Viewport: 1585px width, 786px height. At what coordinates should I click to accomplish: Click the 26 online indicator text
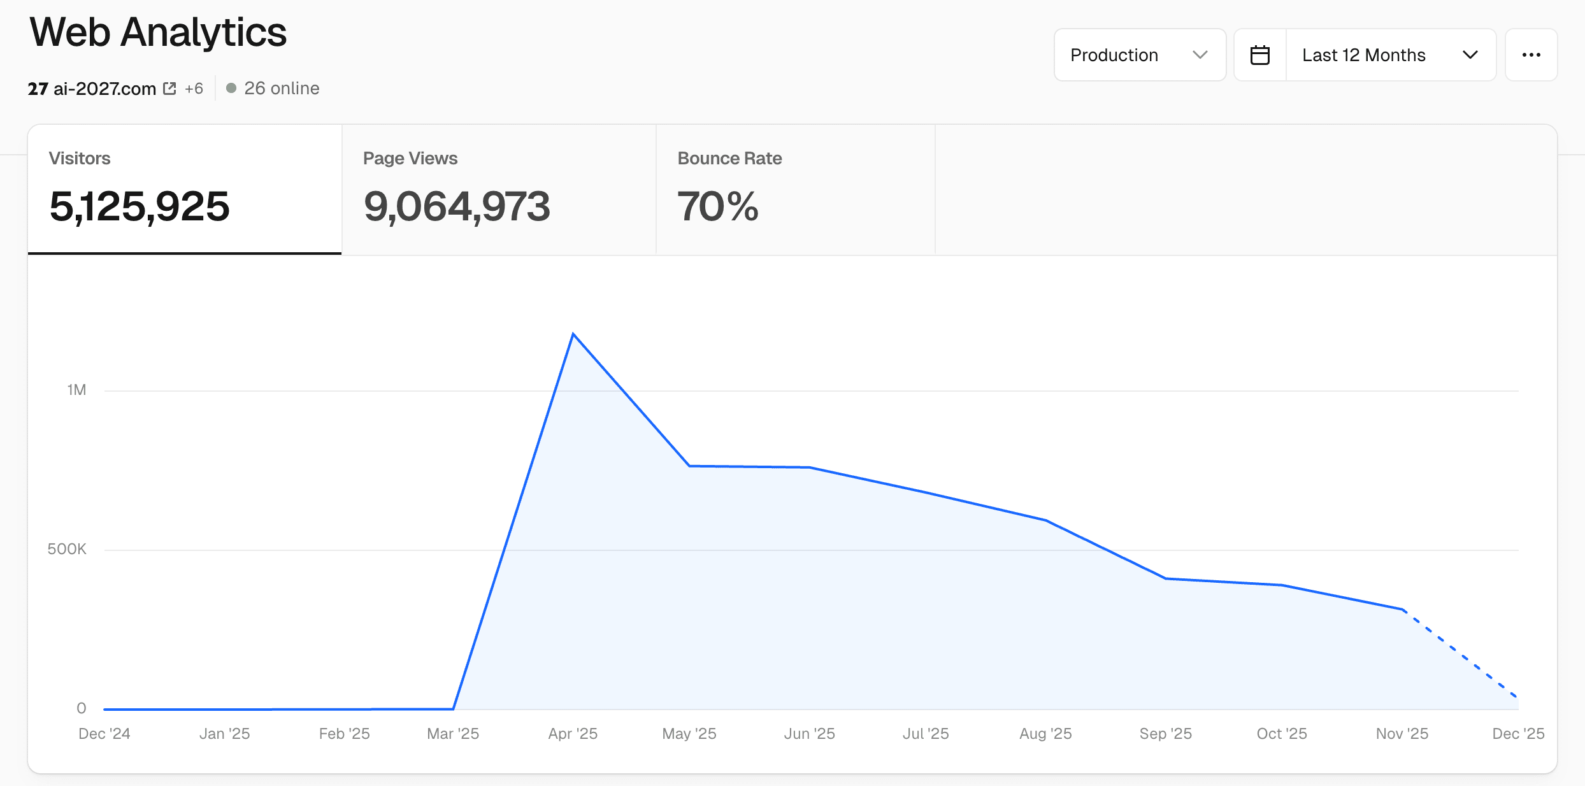pos(282,89)
